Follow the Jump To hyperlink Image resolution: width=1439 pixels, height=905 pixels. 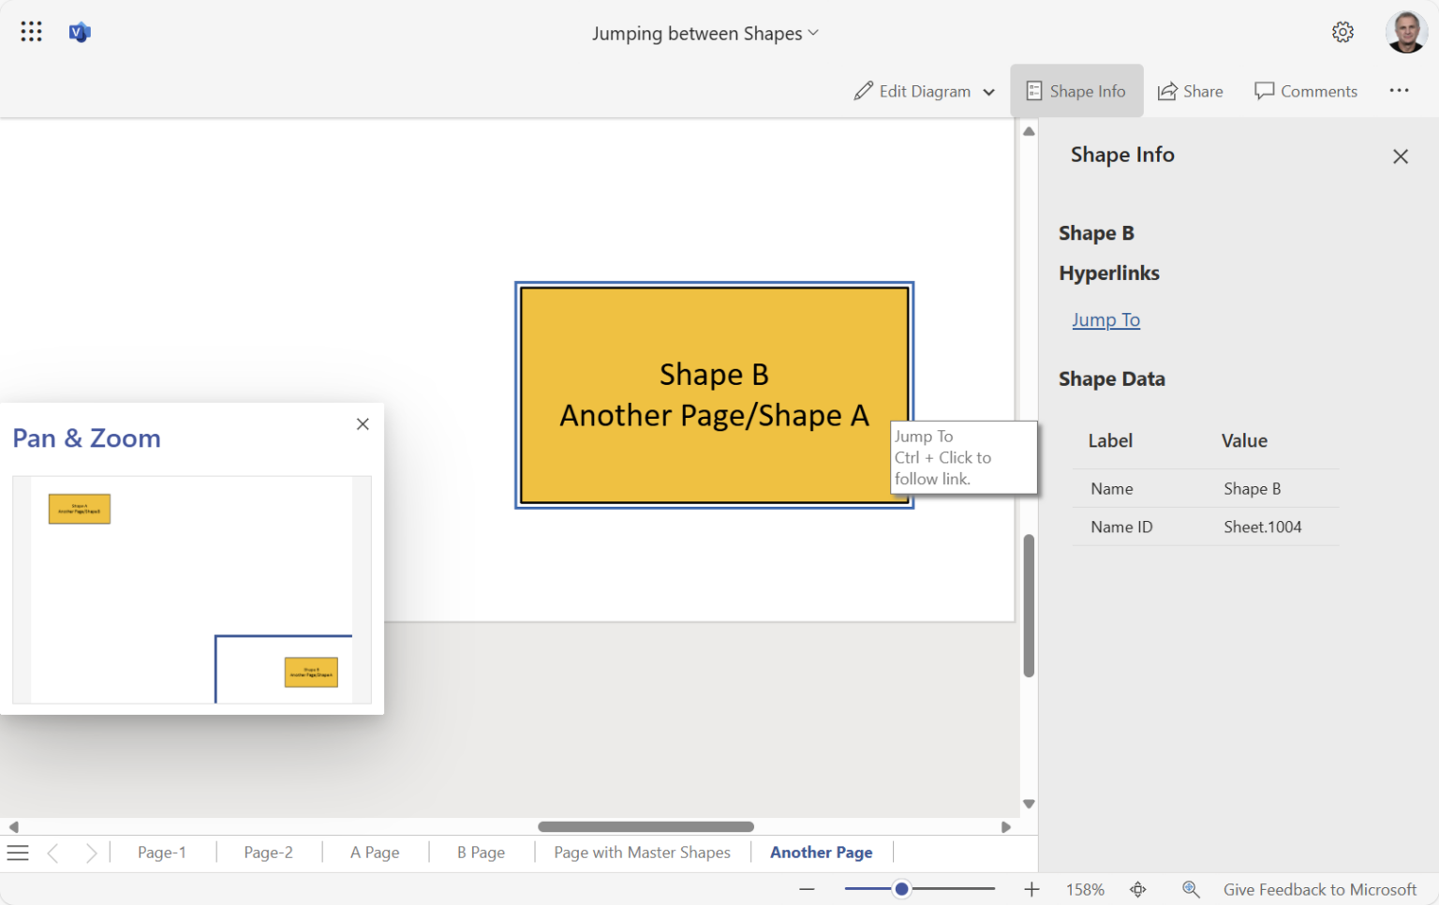click(1105, 319)
